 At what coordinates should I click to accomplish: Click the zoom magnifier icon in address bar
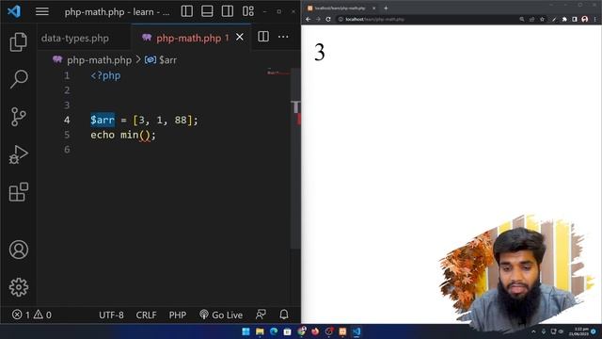522,19
